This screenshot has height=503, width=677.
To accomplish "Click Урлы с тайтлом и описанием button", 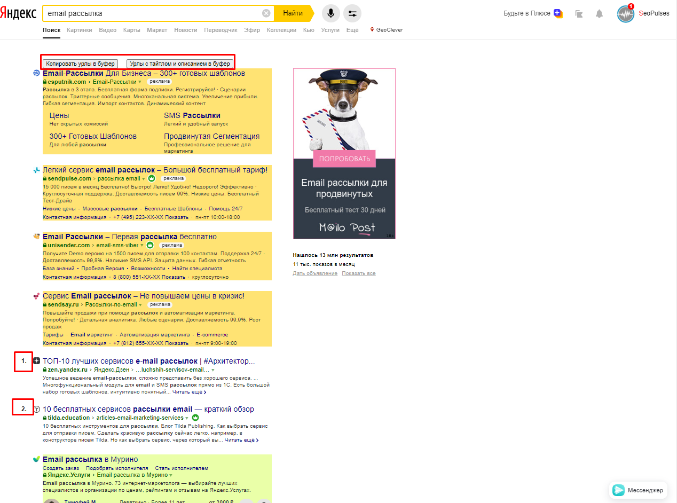I will point(180,64).
